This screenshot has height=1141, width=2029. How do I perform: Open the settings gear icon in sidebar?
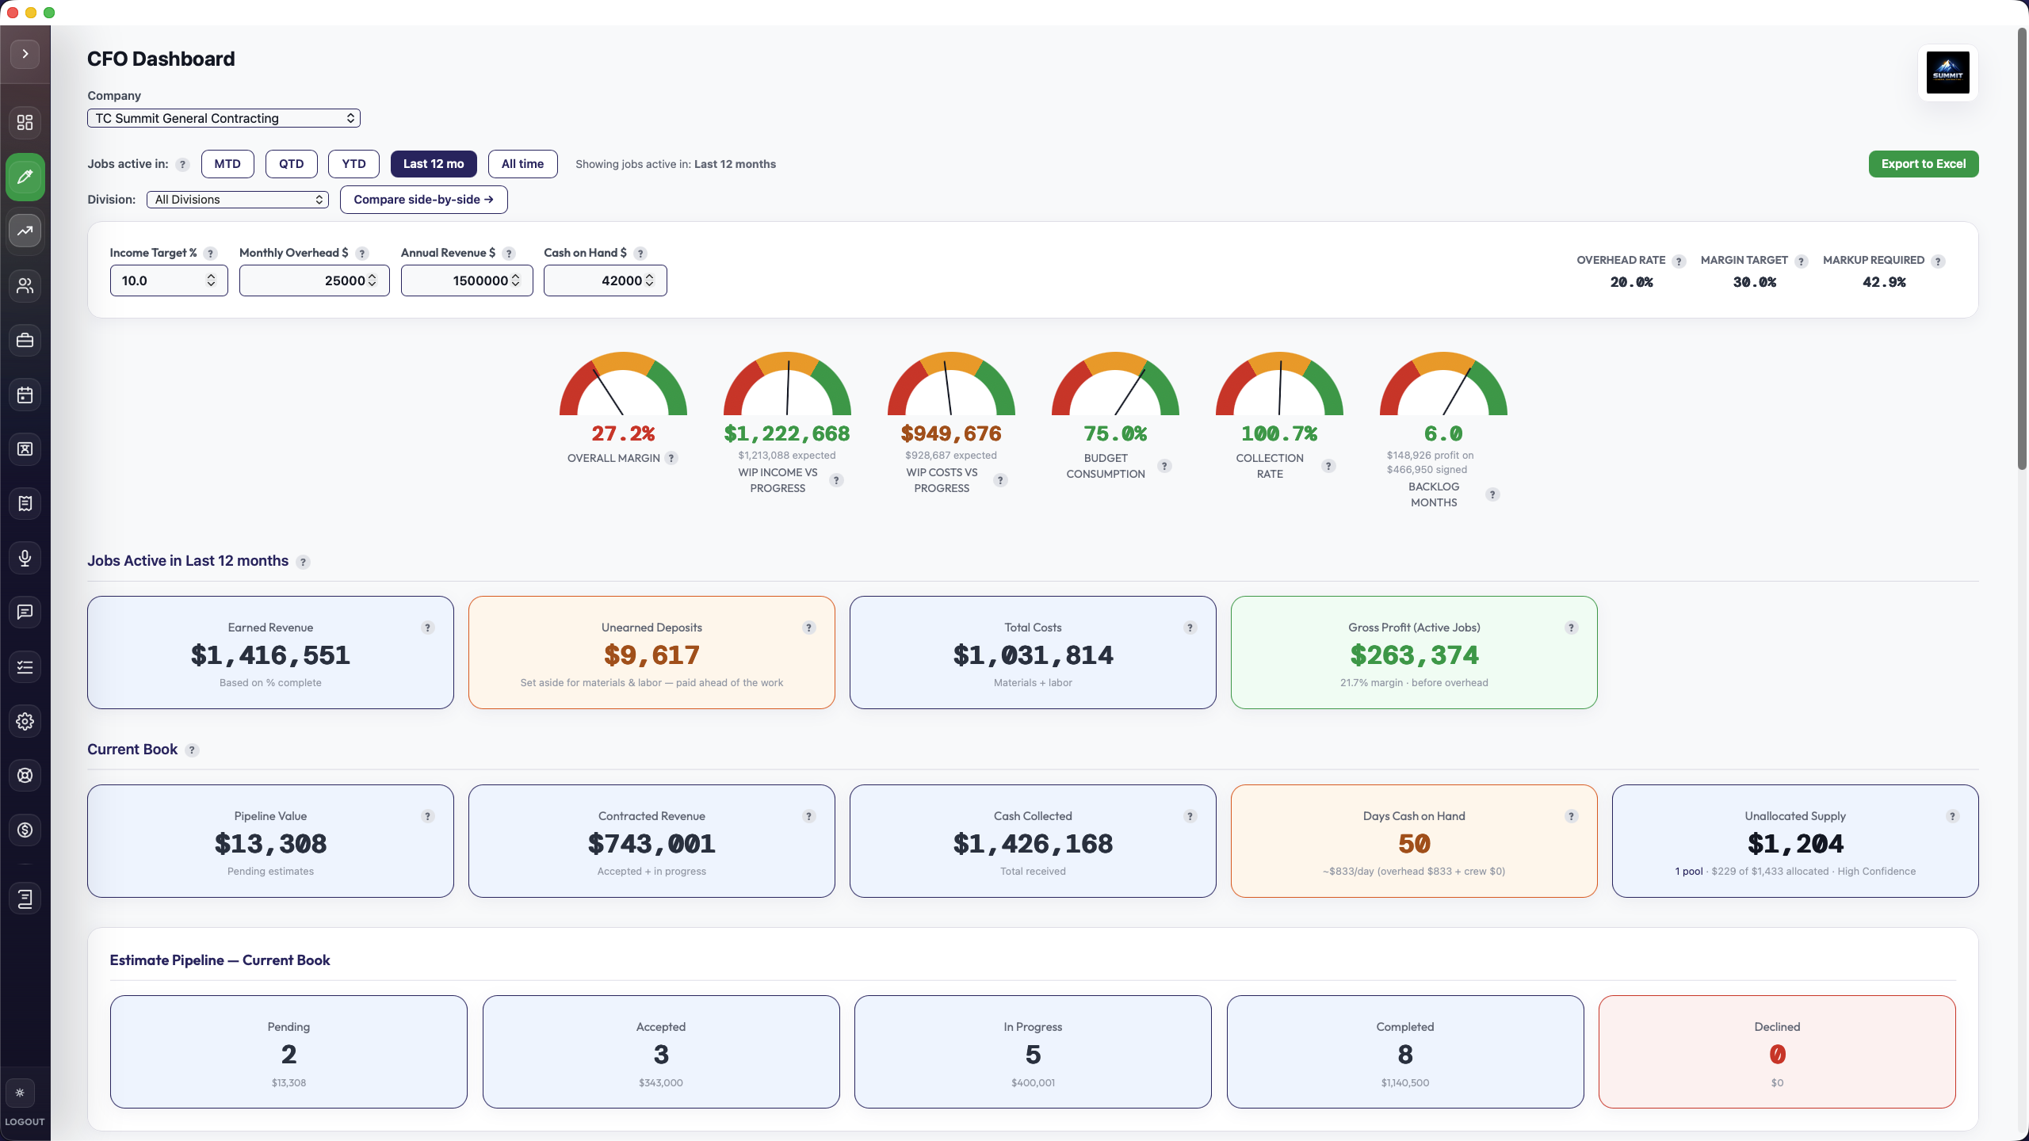pyautogui.click(x=25, y=721)
